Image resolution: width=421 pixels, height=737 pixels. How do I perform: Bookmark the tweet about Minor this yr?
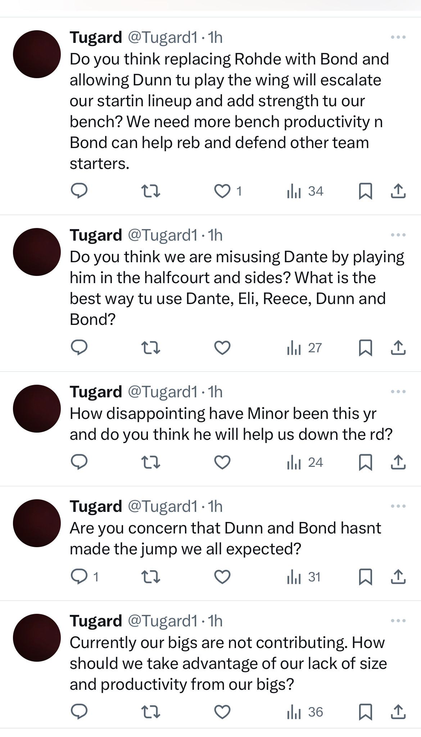point(365,462)
